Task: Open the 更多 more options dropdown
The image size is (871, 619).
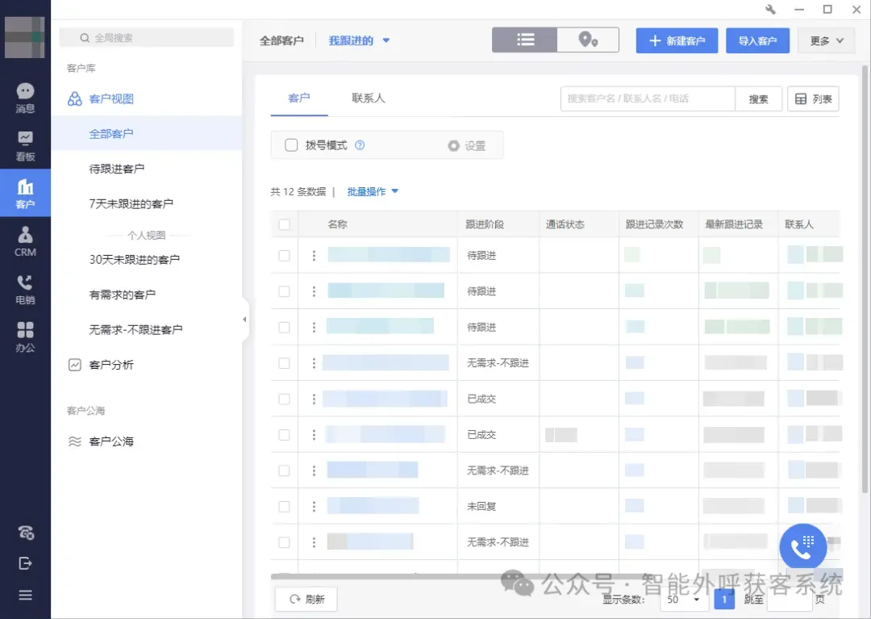Action: coord(826,39)
